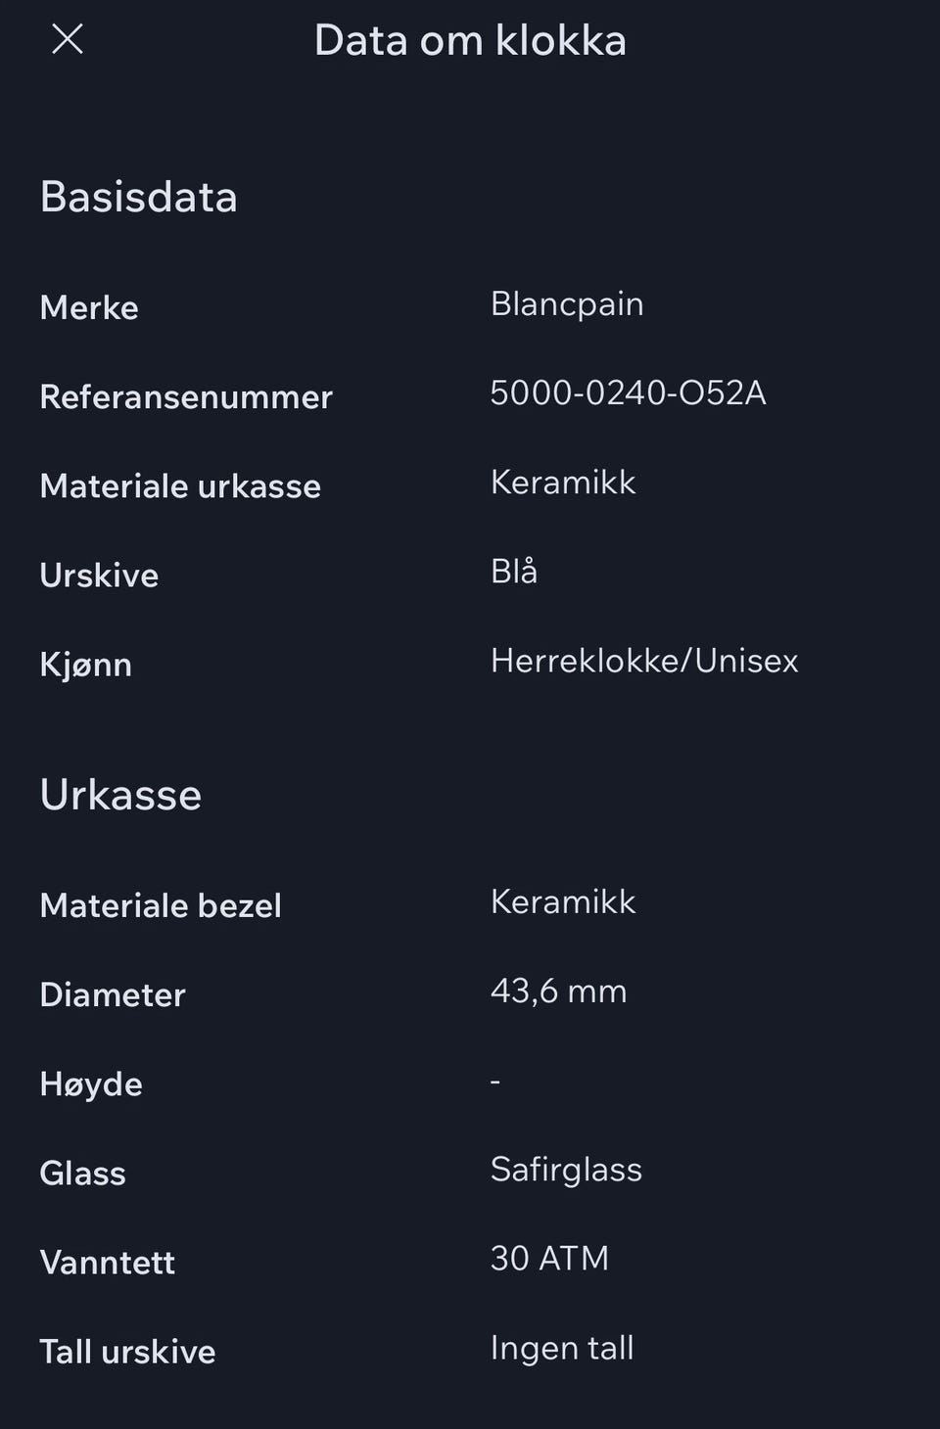Tap the Materiale bezel label
This screenshot has height=1429, width=940.
point(161,906)
